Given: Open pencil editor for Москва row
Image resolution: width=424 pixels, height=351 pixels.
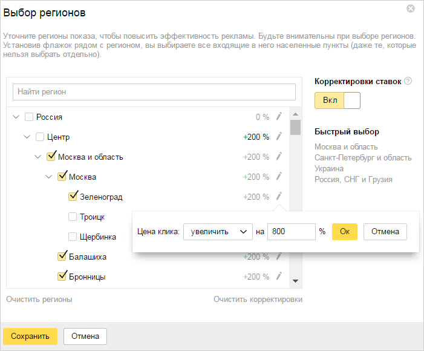Looking at the screenshot, I should click(x=279, y=177).
